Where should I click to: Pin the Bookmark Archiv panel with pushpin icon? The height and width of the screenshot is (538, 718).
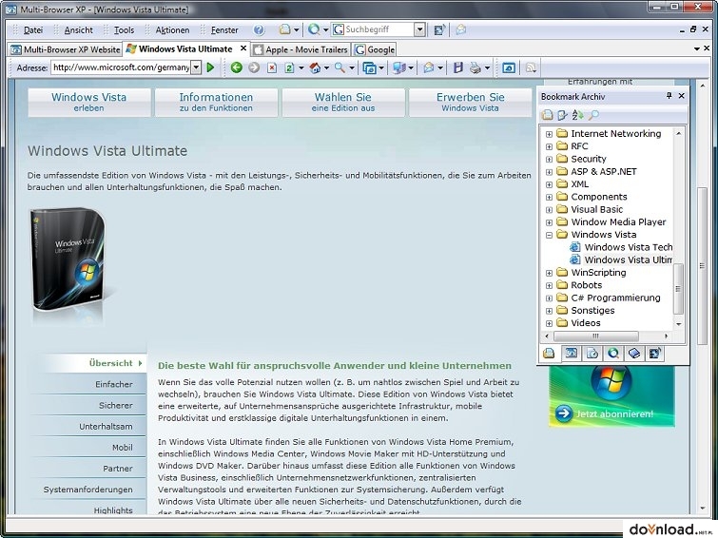click(669, 96)
